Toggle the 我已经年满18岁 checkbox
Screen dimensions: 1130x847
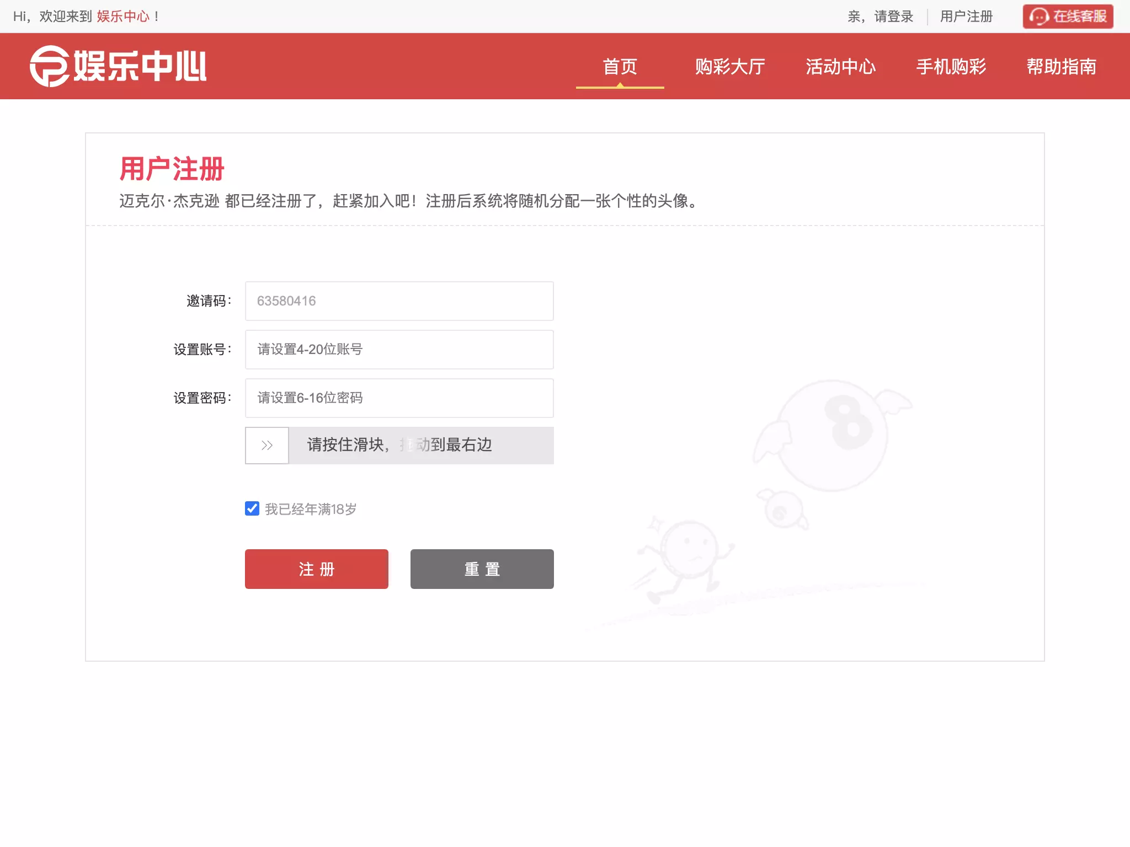pyautogui.click(x=252, y=508)
